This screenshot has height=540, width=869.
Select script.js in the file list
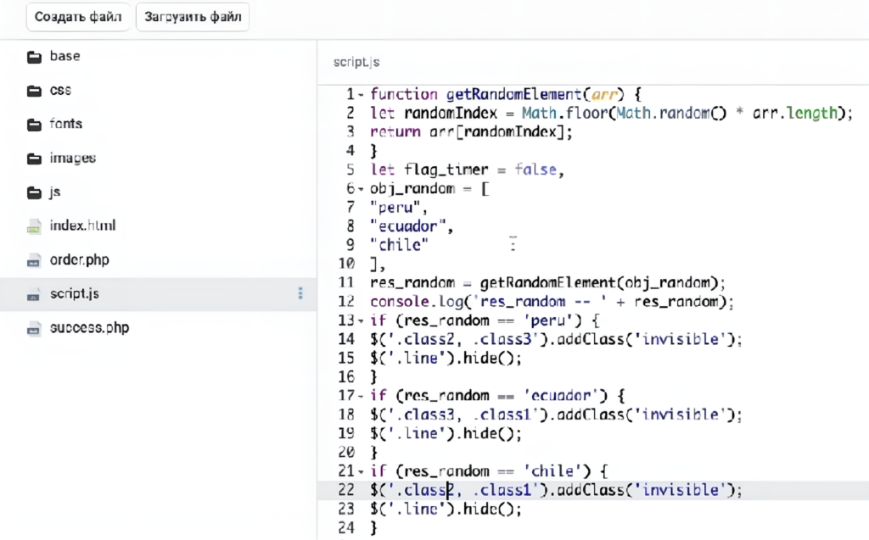(76, 293)
